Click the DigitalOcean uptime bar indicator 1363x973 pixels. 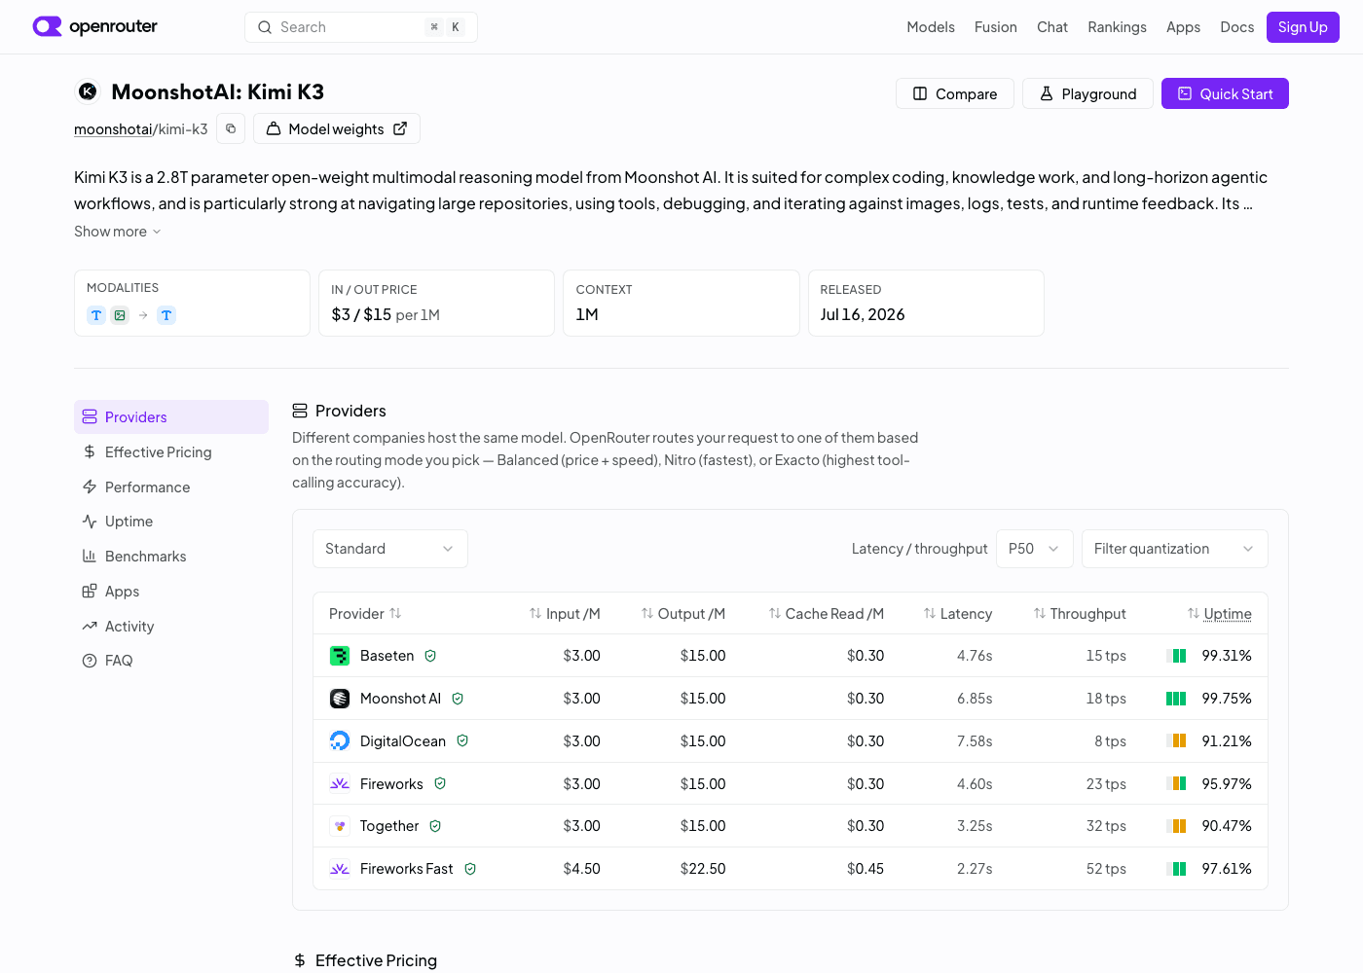click(1176, 741)
